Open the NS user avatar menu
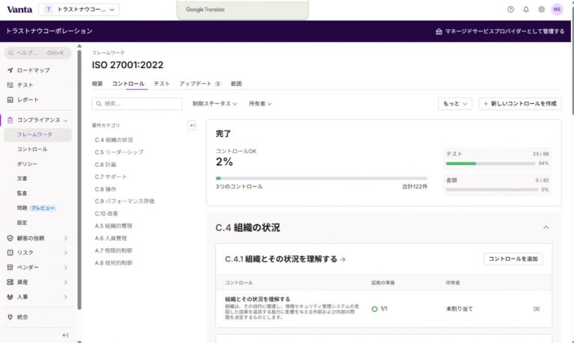 tap(557, 10)
